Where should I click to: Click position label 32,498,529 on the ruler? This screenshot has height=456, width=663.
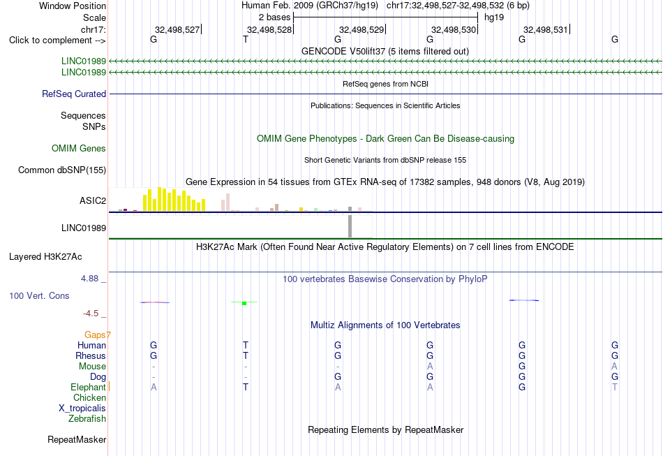pyautogui.click(x=362, y=29)
